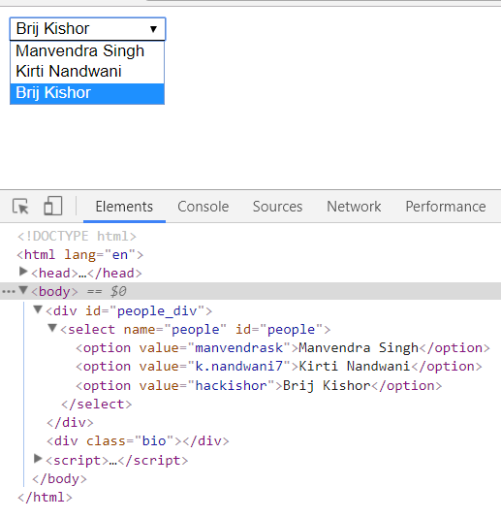Open the Network tab
The height and width of the screenshot is (519, 501).
(354, 207)
